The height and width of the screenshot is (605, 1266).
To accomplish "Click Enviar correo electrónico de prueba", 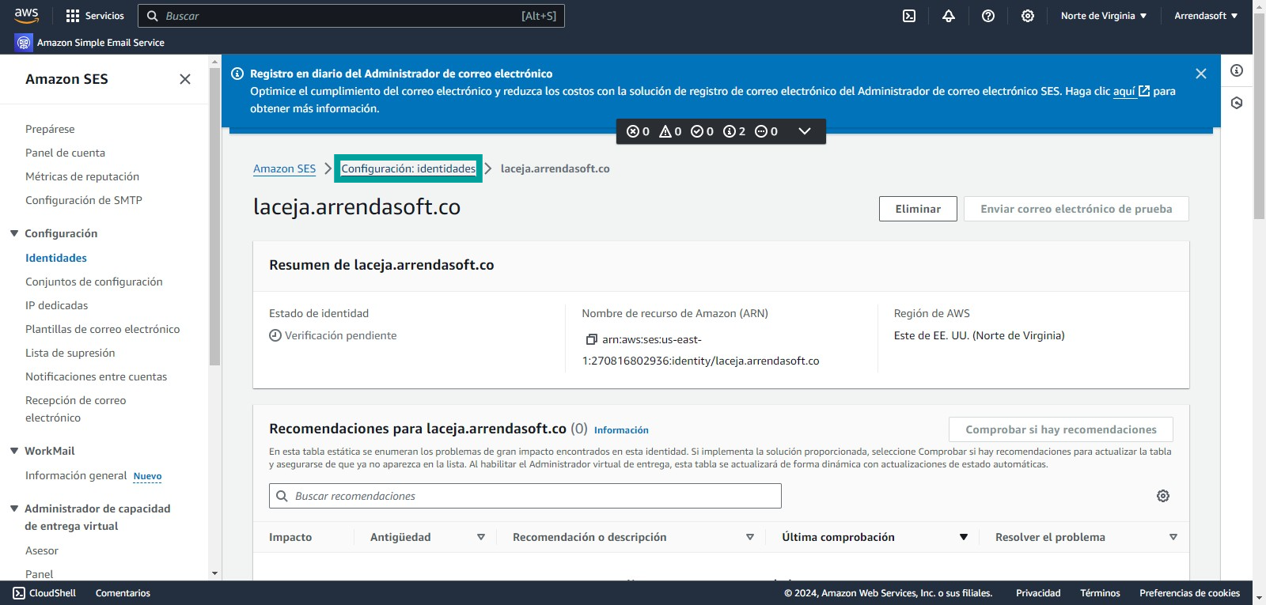I will coord(1076,209).
